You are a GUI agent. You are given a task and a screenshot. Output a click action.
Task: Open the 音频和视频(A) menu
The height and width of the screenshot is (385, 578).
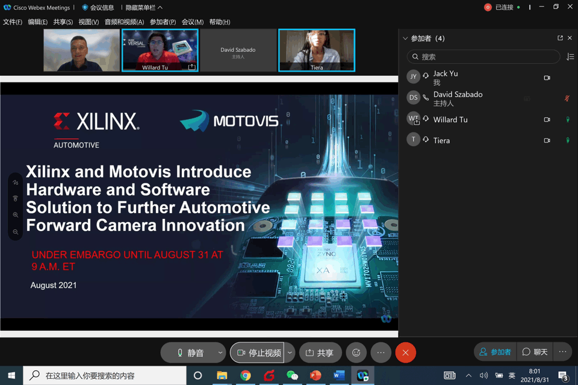tap(124, 22)
